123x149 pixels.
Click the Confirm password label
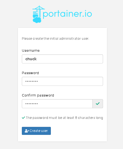coord(38,95)
